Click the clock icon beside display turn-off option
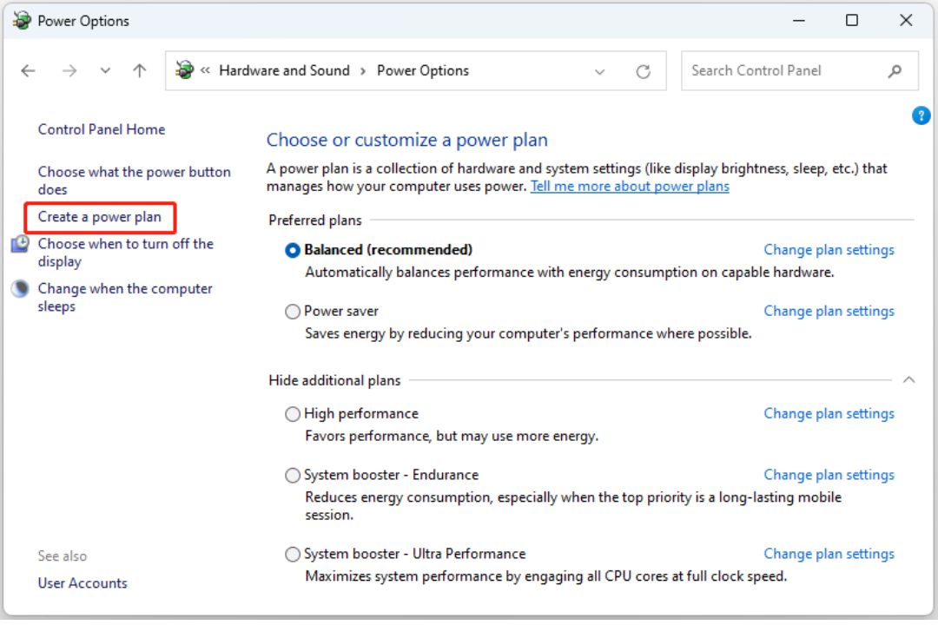This screenshot has width=938, height=625. (19, 244)
